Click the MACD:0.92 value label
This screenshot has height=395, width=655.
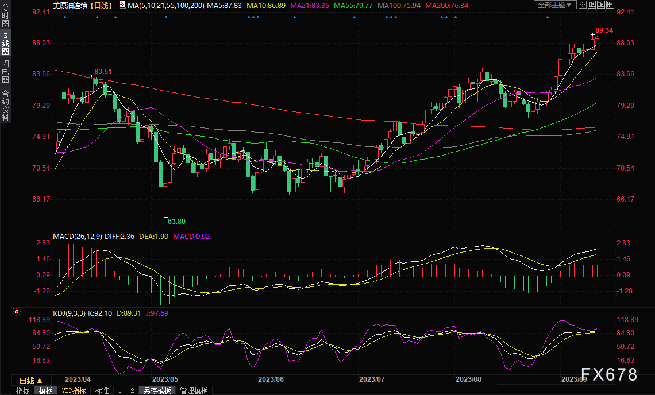tap(191, 237)
